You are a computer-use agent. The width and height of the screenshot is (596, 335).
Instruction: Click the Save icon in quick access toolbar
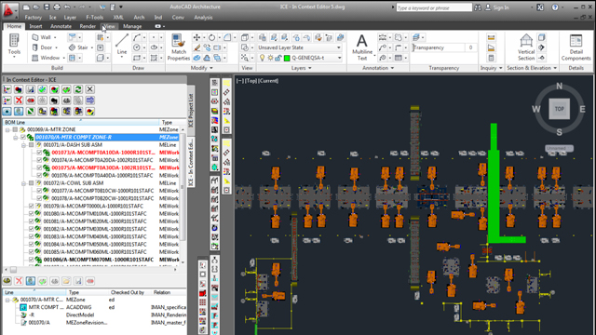click(x=47, y=7)
